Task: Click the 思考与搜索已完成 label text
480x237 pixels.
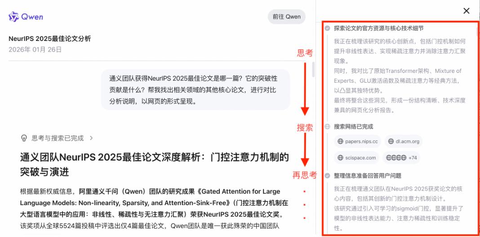Action: tap(58, 138)
